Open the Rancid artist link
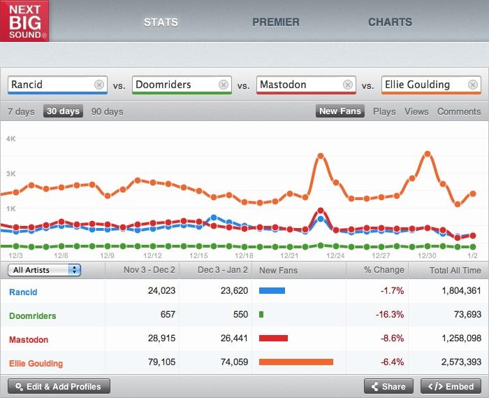489x398 pixels. pyautogui.click(x=23, y=292)
